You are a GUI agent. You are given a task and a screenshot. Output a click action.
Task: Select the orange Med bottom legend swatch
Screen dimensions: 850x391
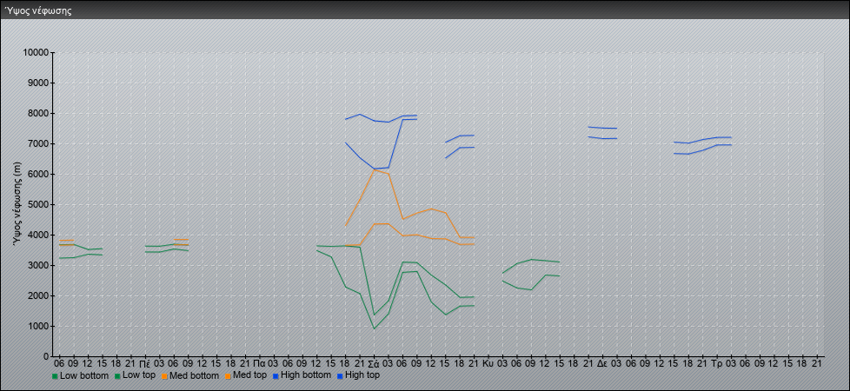(164, 376)
